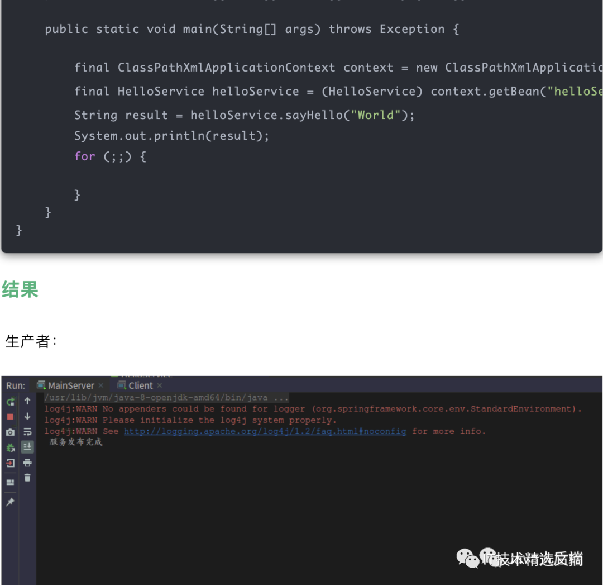The image size is (603, 586).
Task: Clear console with the trash icon
Action: click(x=27, y=478)
